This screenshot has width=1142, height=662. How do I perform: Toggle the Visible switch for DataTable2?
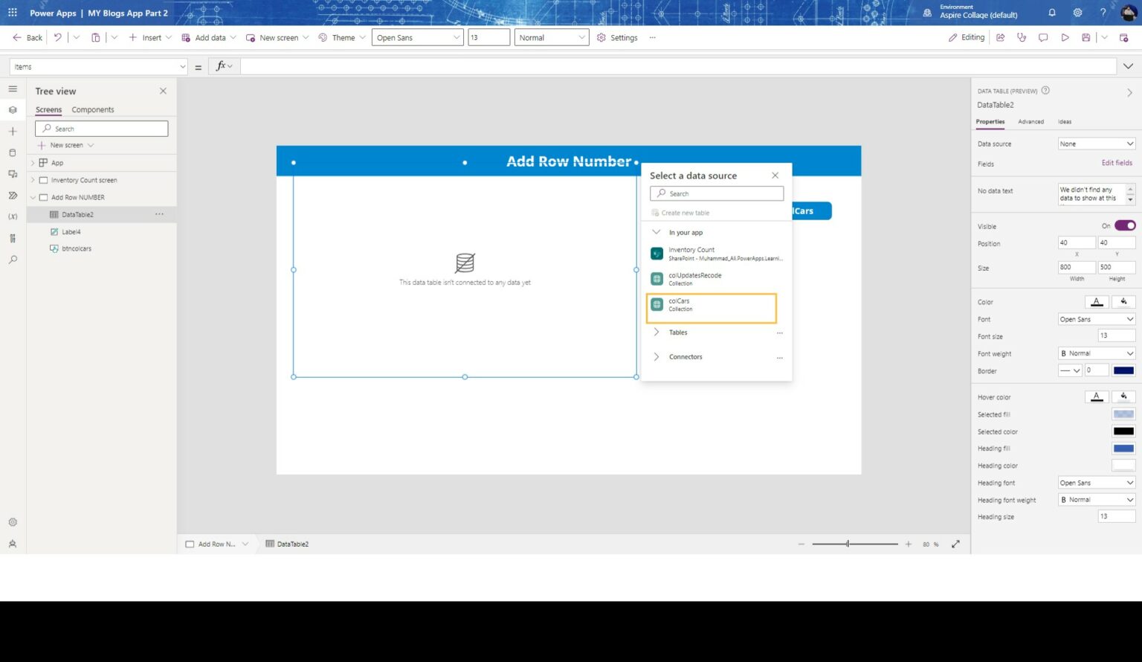1123,225
